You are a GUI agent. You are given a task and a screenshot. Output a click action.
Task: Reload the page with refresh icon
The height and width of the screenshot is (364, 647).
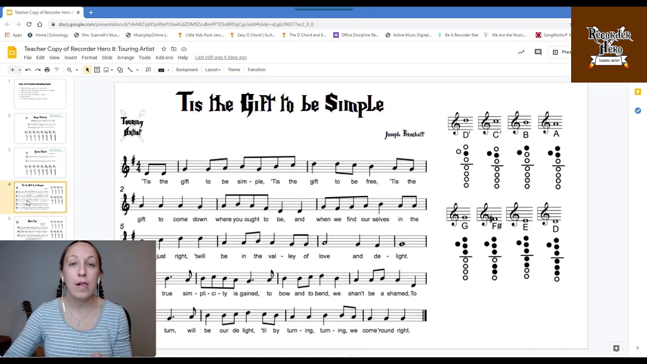[29, 24]
